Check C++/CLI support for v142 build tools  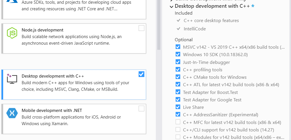tap(178, 129)
